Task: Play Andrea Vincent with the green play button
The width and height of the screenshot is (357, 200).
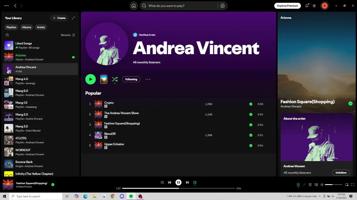Action: tap(90, 79)
